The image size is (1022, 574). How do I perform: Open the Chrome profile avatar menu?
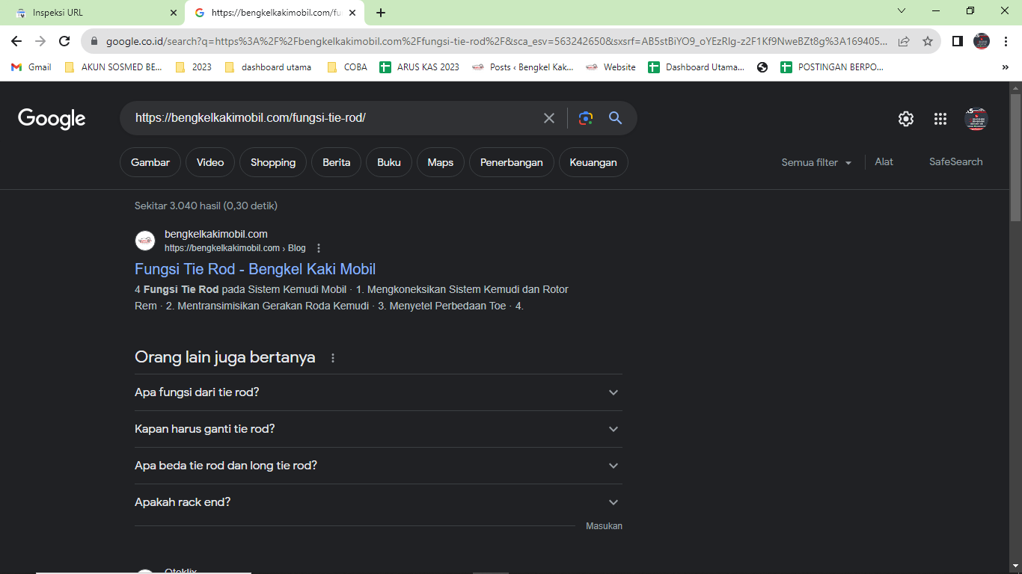[982, 41]
